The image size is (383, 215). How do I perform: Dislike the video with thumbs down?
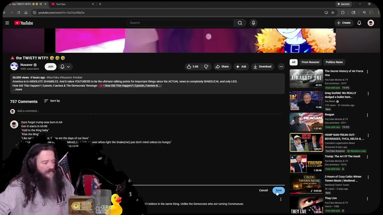[x=206, y=67]
